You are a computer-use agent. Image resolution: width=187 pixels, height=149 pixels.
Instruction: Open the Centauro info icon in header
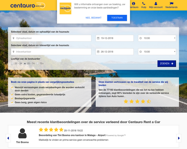click(134, 3)
